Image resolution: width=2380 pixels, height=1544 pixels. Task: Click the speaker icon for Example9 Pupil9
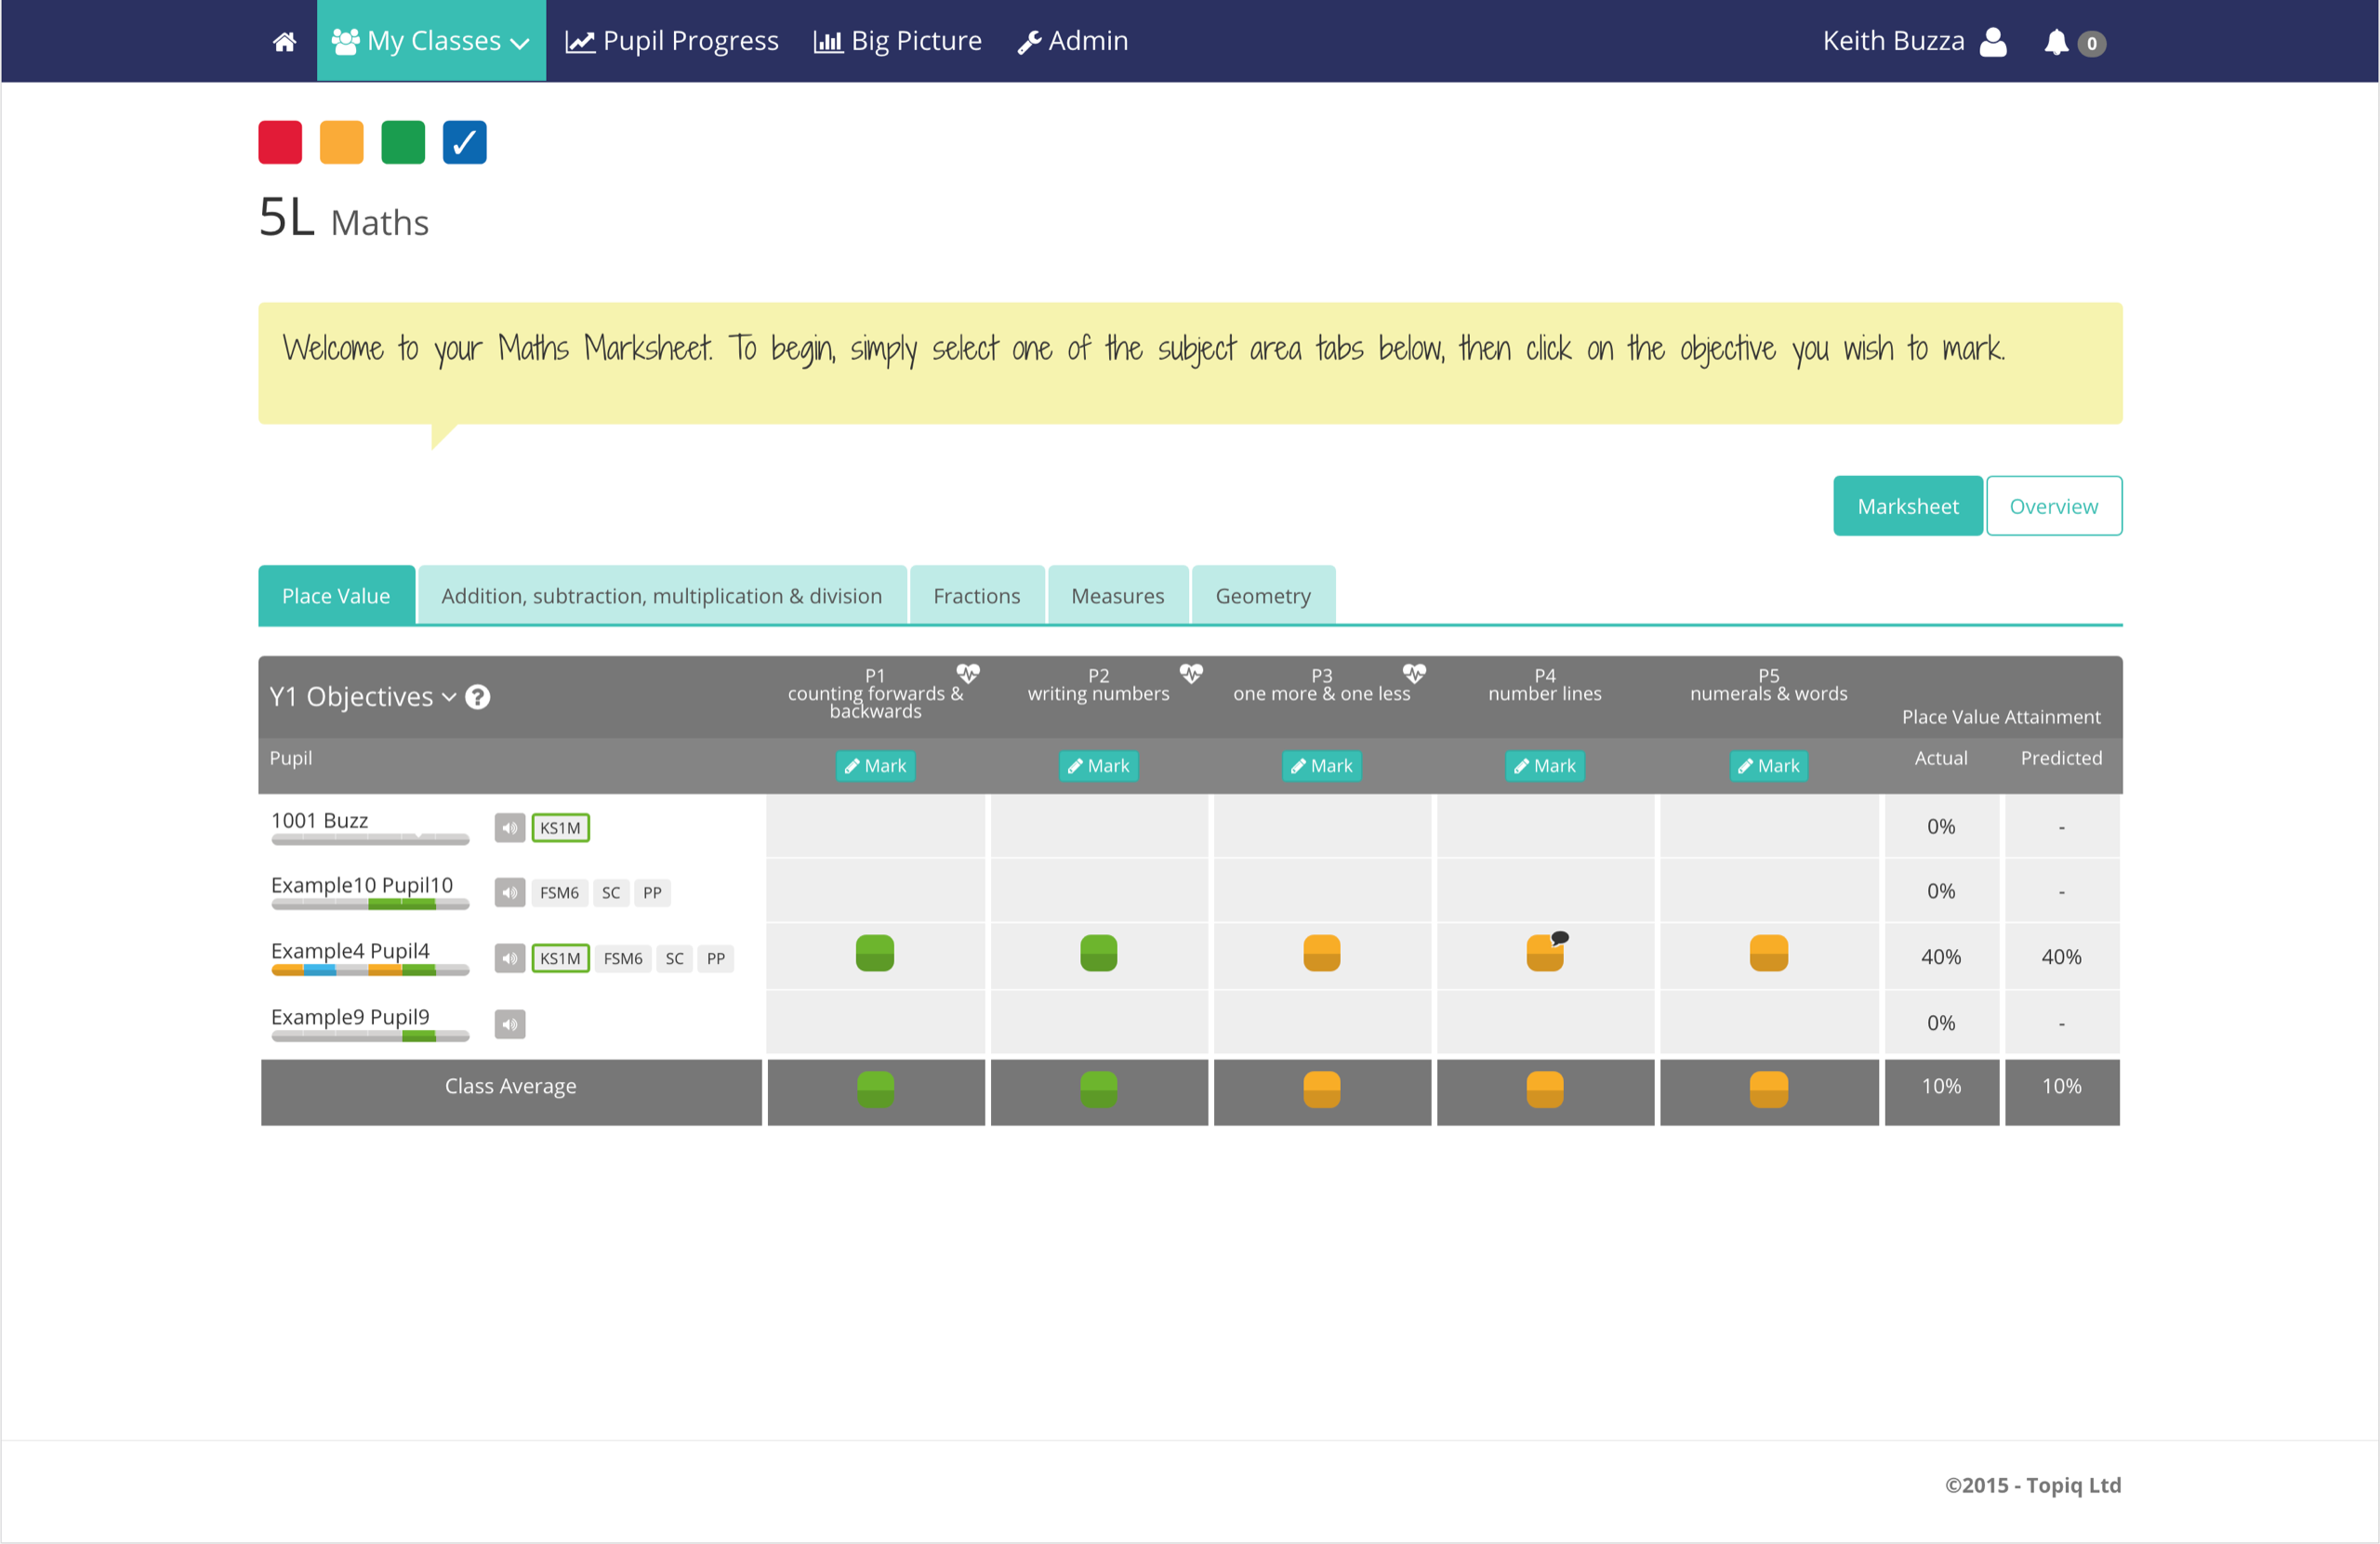point(510,1024)
